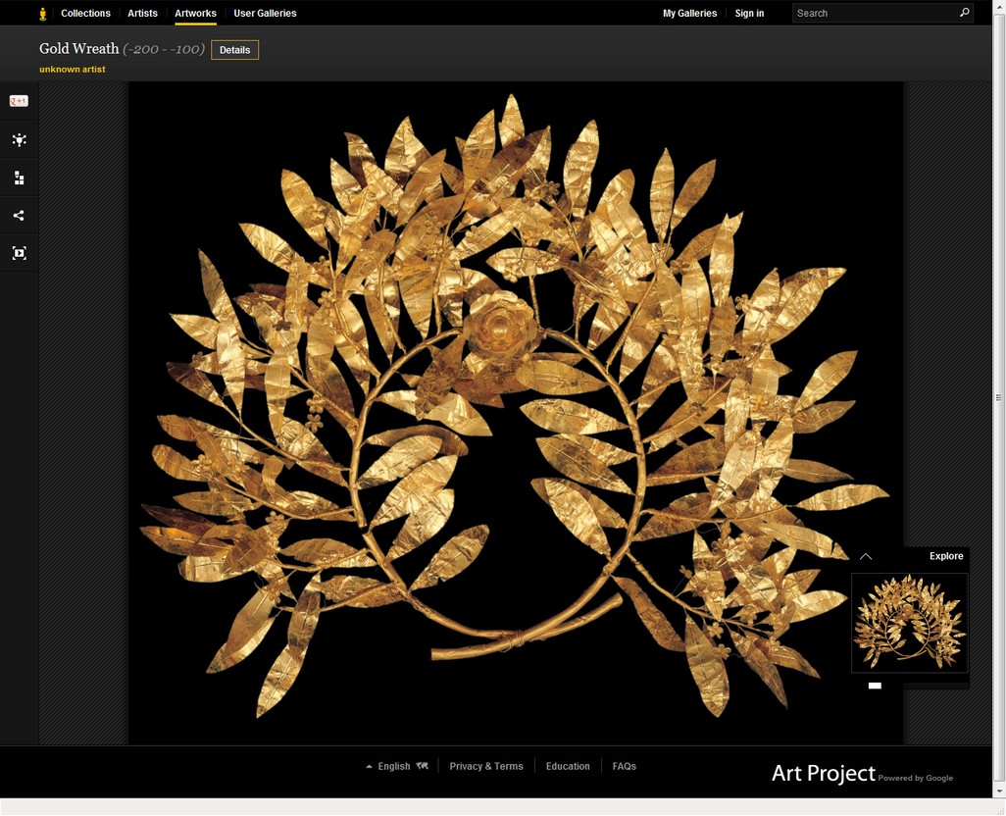
Task: Click the Details button
Action: (234, 50)
